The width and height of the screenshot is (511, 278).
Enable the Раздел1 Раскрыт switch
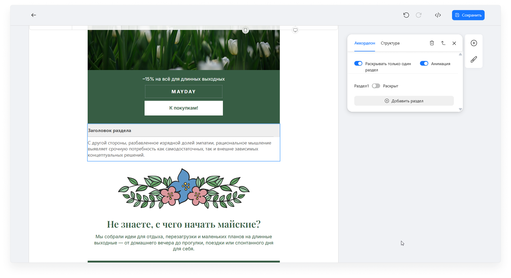[x=376, y=86]
